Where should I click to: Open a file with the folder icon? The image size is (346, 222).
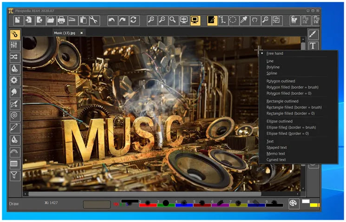coord(51,20)
